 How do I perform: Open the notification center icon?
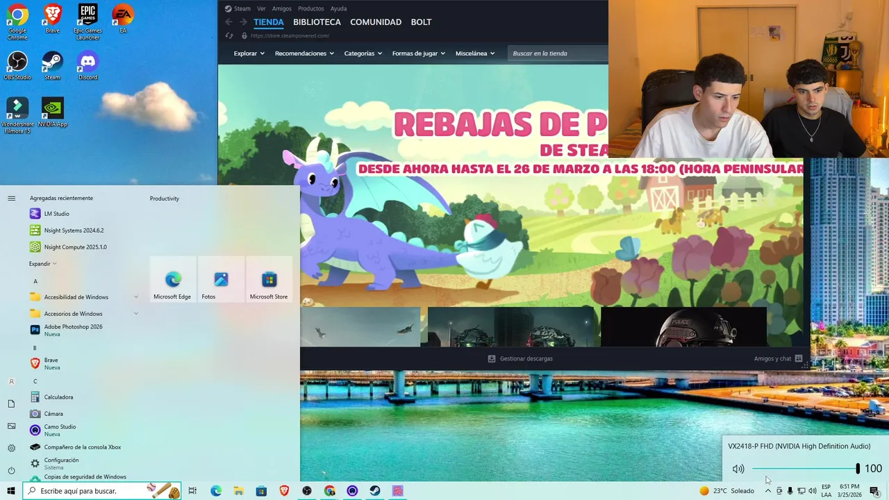pos(874,491)
